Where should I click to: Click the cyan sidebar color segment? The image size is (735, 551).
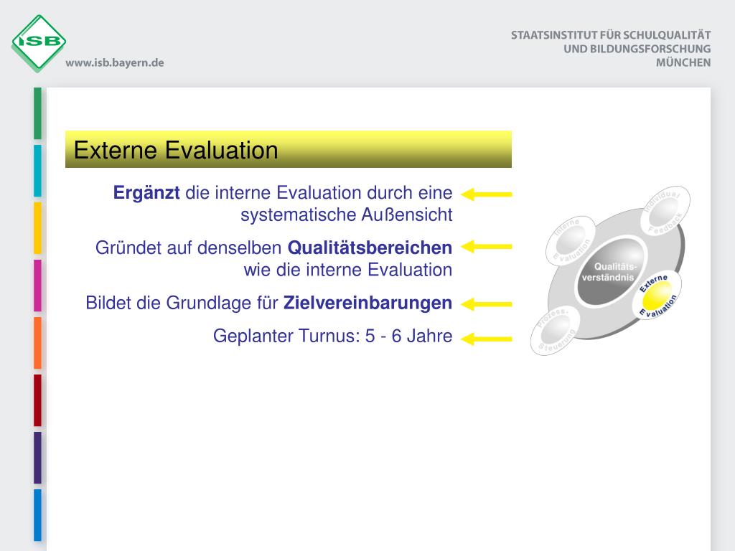tap(37, 171)
